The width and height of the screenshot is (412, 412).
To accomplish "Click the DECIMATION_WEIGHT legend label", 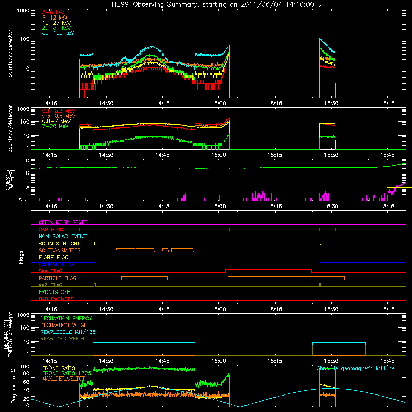I will 65,325.
